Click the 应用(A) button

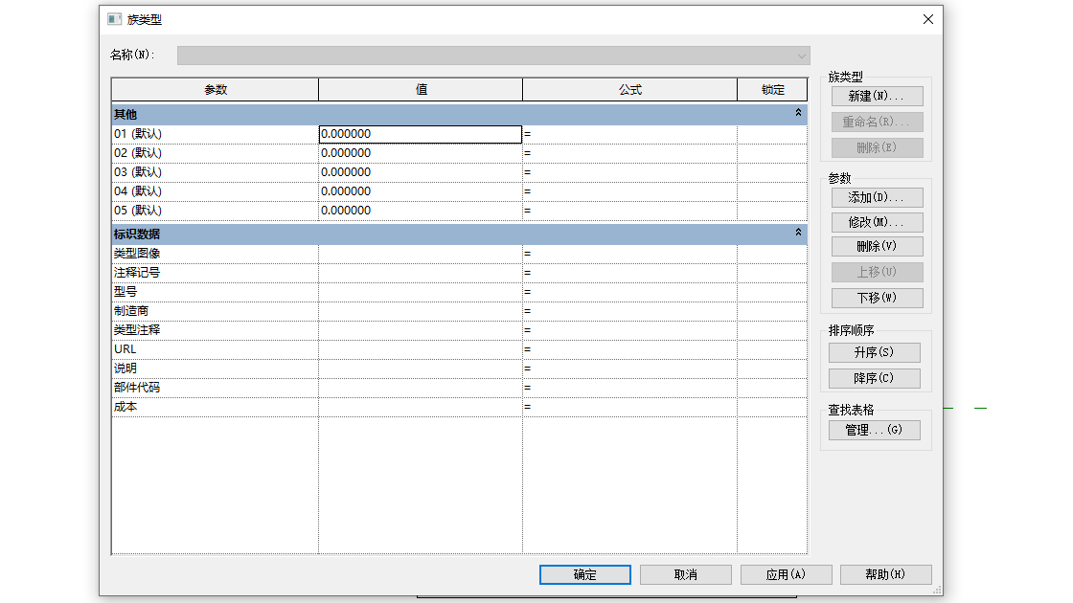pos(787,575)
